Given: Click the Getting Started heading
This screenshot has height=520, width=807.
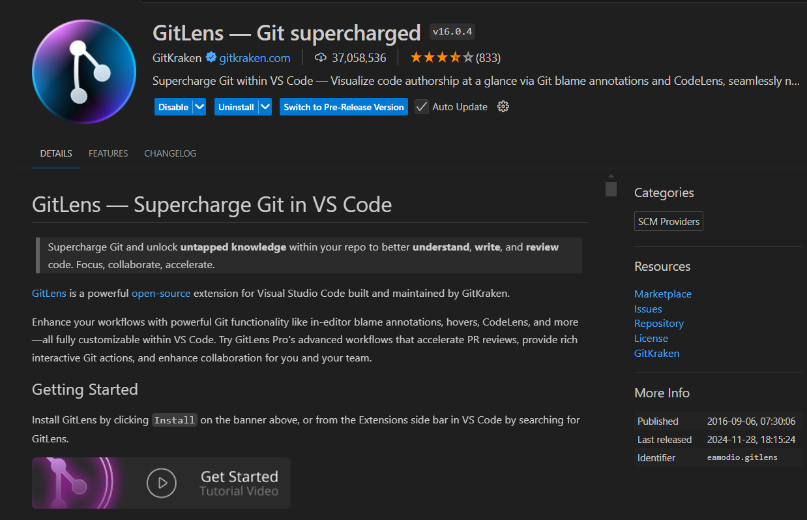Looking at the screenshot, I should point(85,390).
